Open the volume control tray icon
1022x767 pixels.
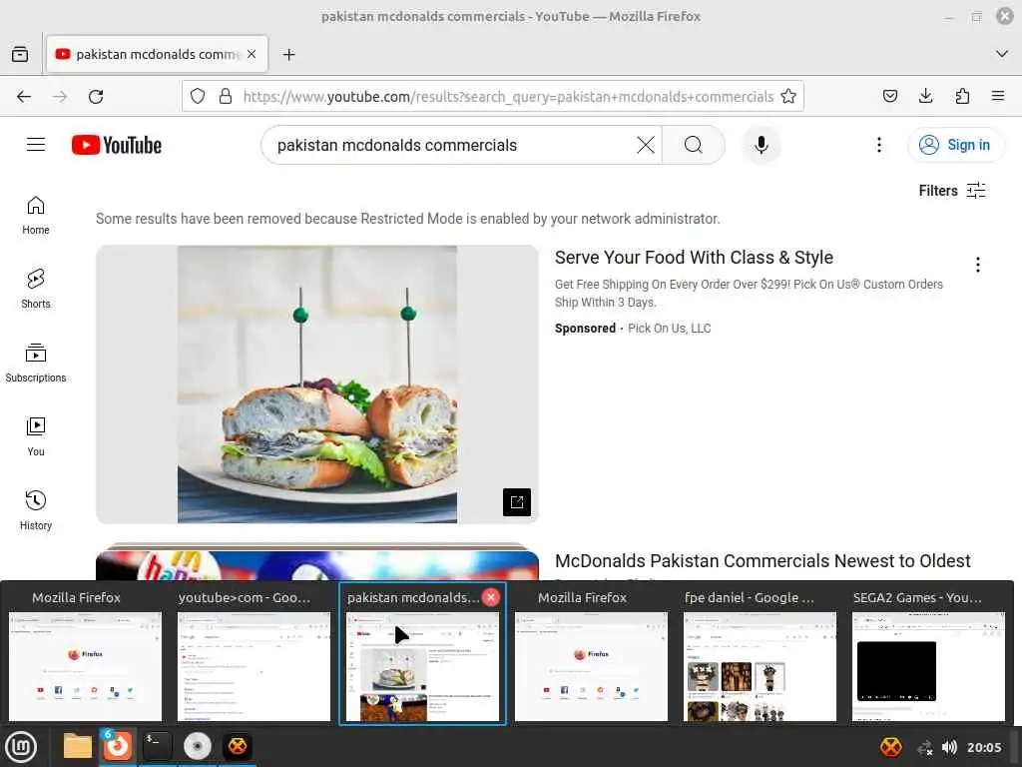point(949,747)
